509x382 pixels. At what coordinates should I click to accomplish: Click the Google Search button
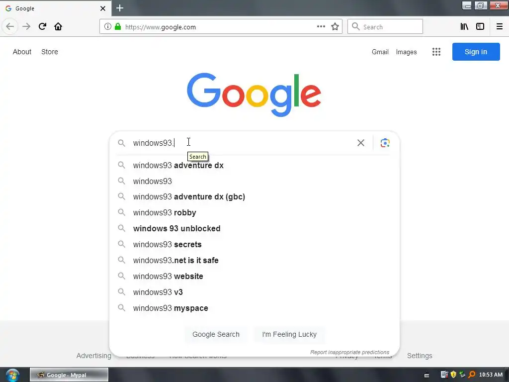[x=216, y=334]
